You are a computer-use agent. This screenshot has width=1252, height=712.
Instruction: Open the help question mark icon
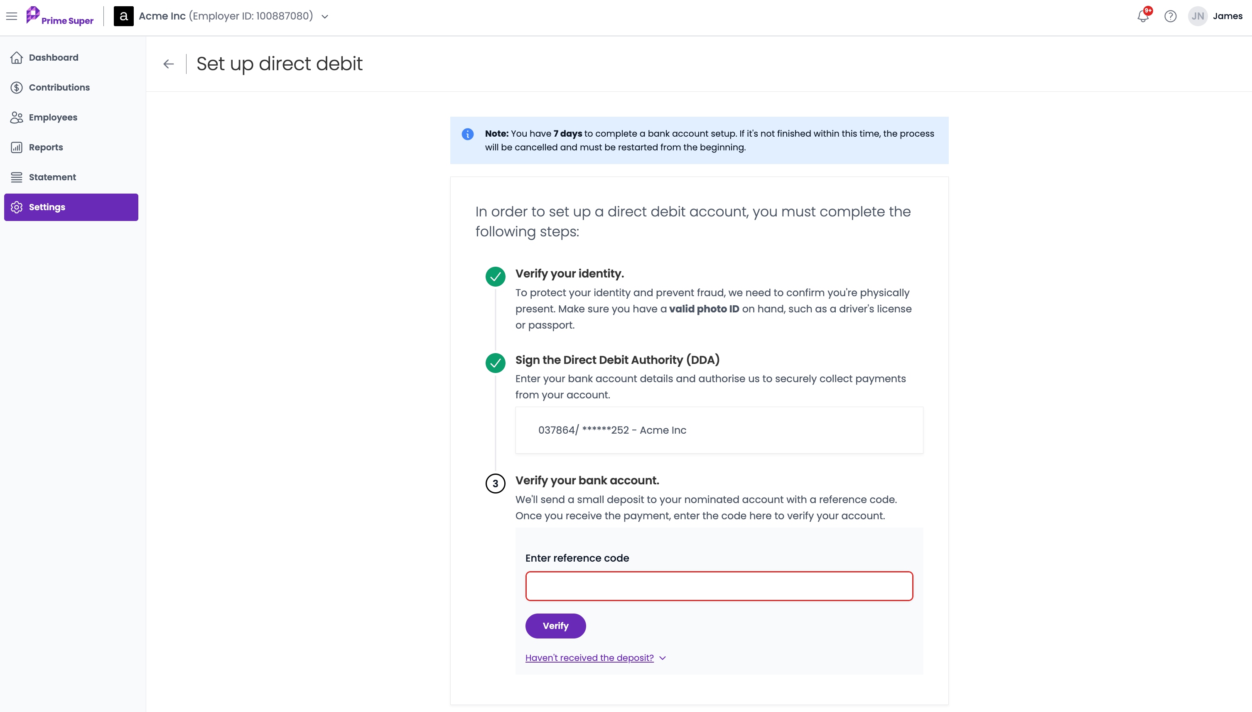pos(1170,16)
